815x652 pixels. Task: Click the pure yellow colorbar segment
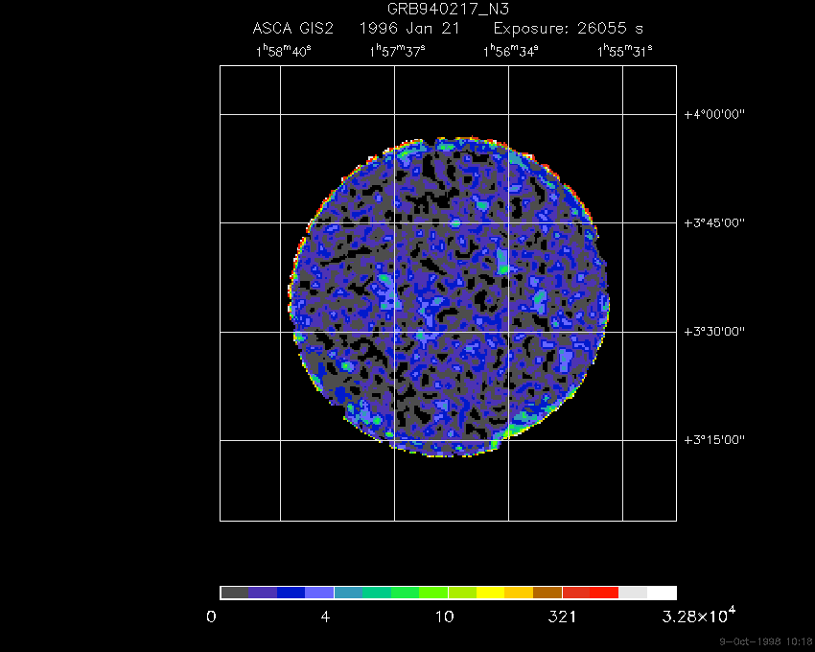click(491, 593)
